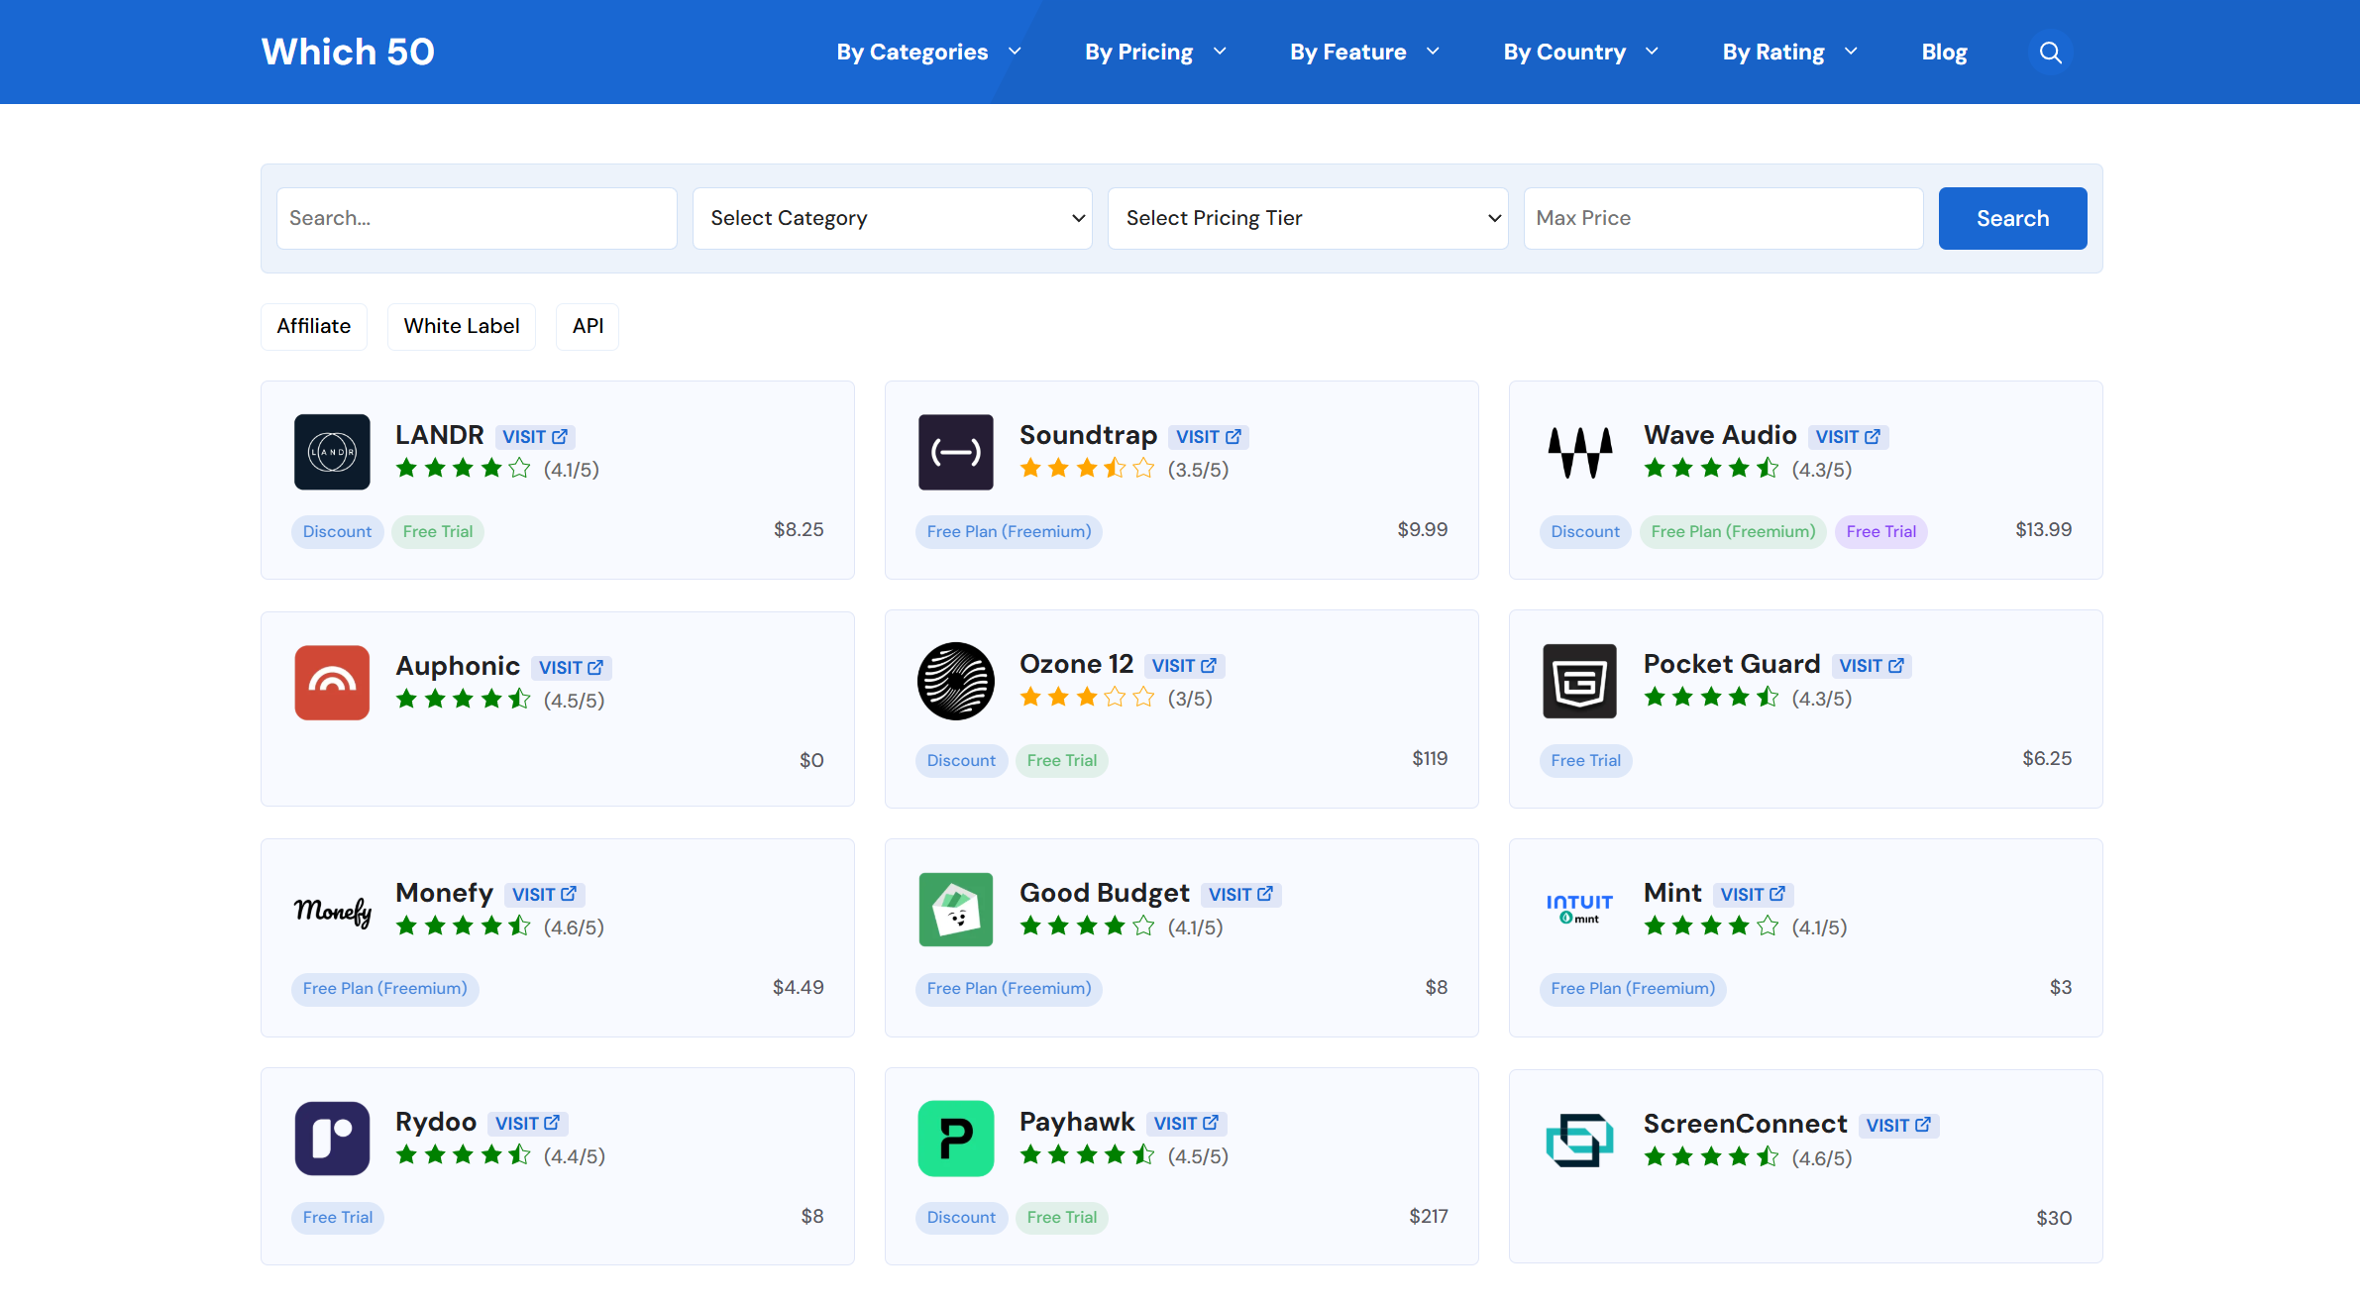The height and width of the screenshot is (1309, 2360).
Task: Expand the By Categories menu
Action: pos(928,53)
